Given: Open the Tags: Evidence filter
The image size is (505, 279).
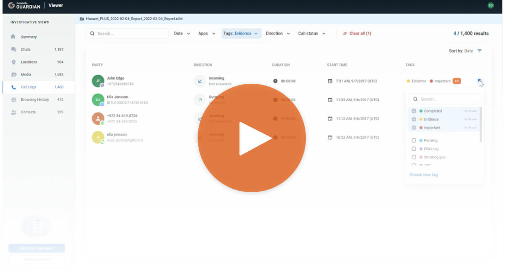Looking at the screenshot, I should pos(241,34).
